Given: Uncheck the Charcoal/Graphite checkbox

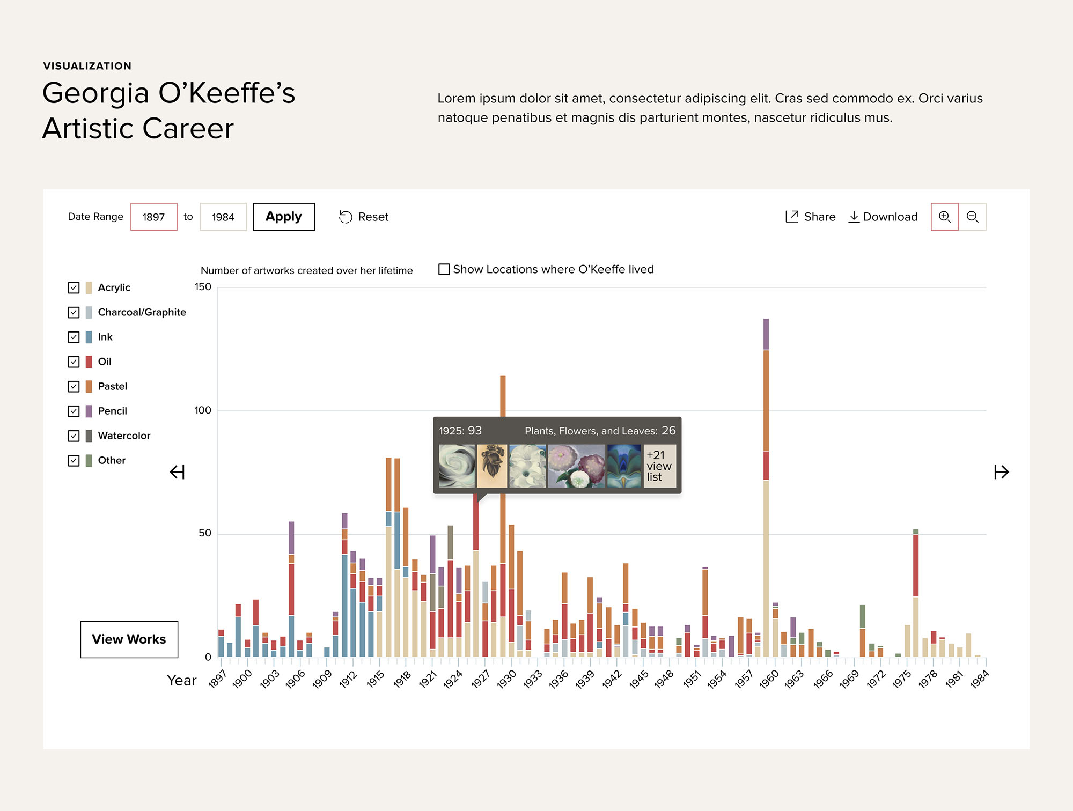Looking at the screenshot, I should pos(74,312).
